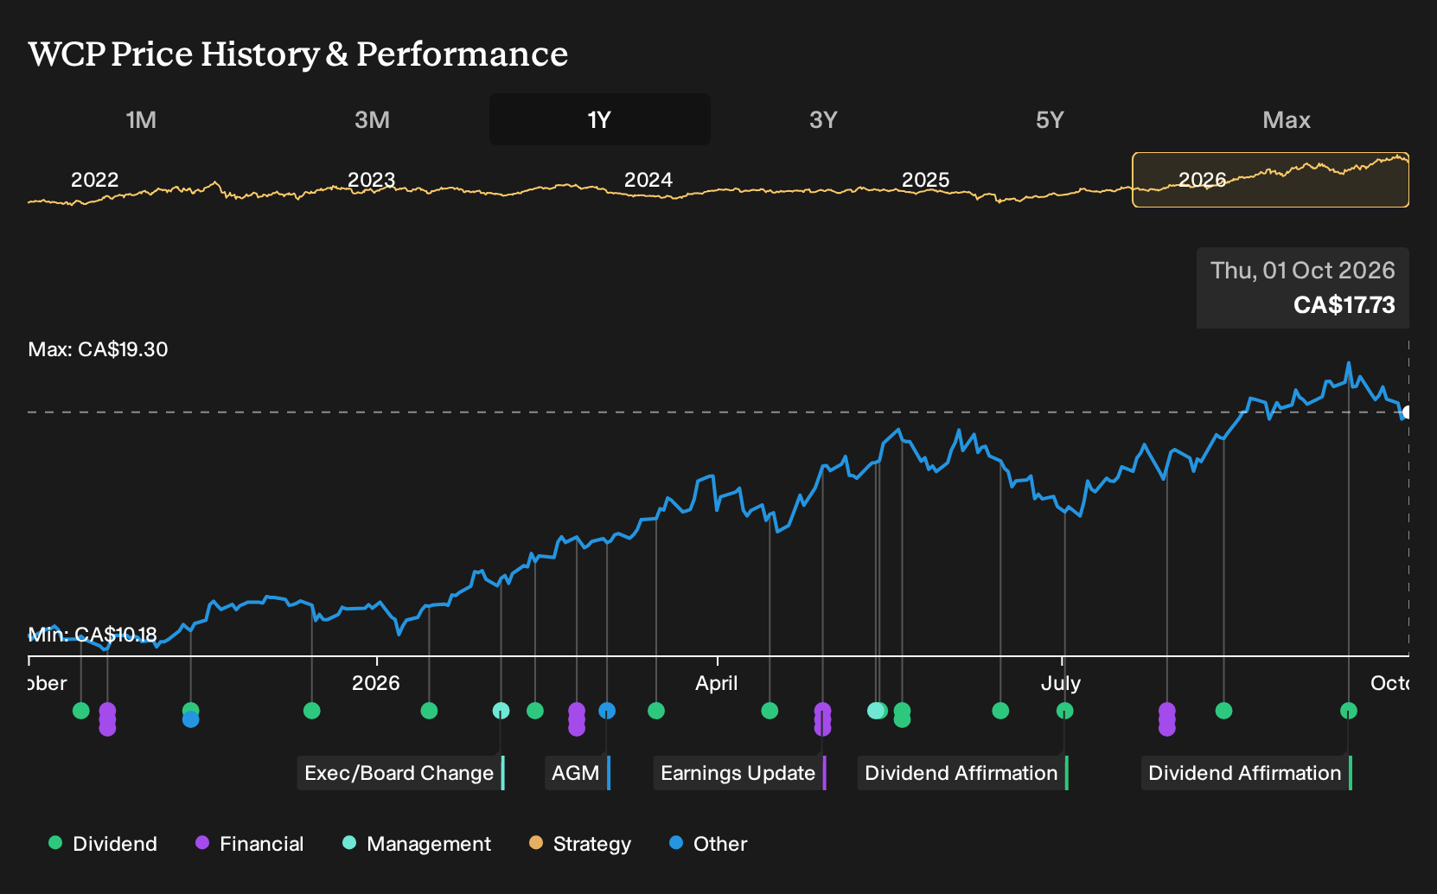
Task: Open the Dividend Affirmation label linked to July
Action: tap(963, 773)
